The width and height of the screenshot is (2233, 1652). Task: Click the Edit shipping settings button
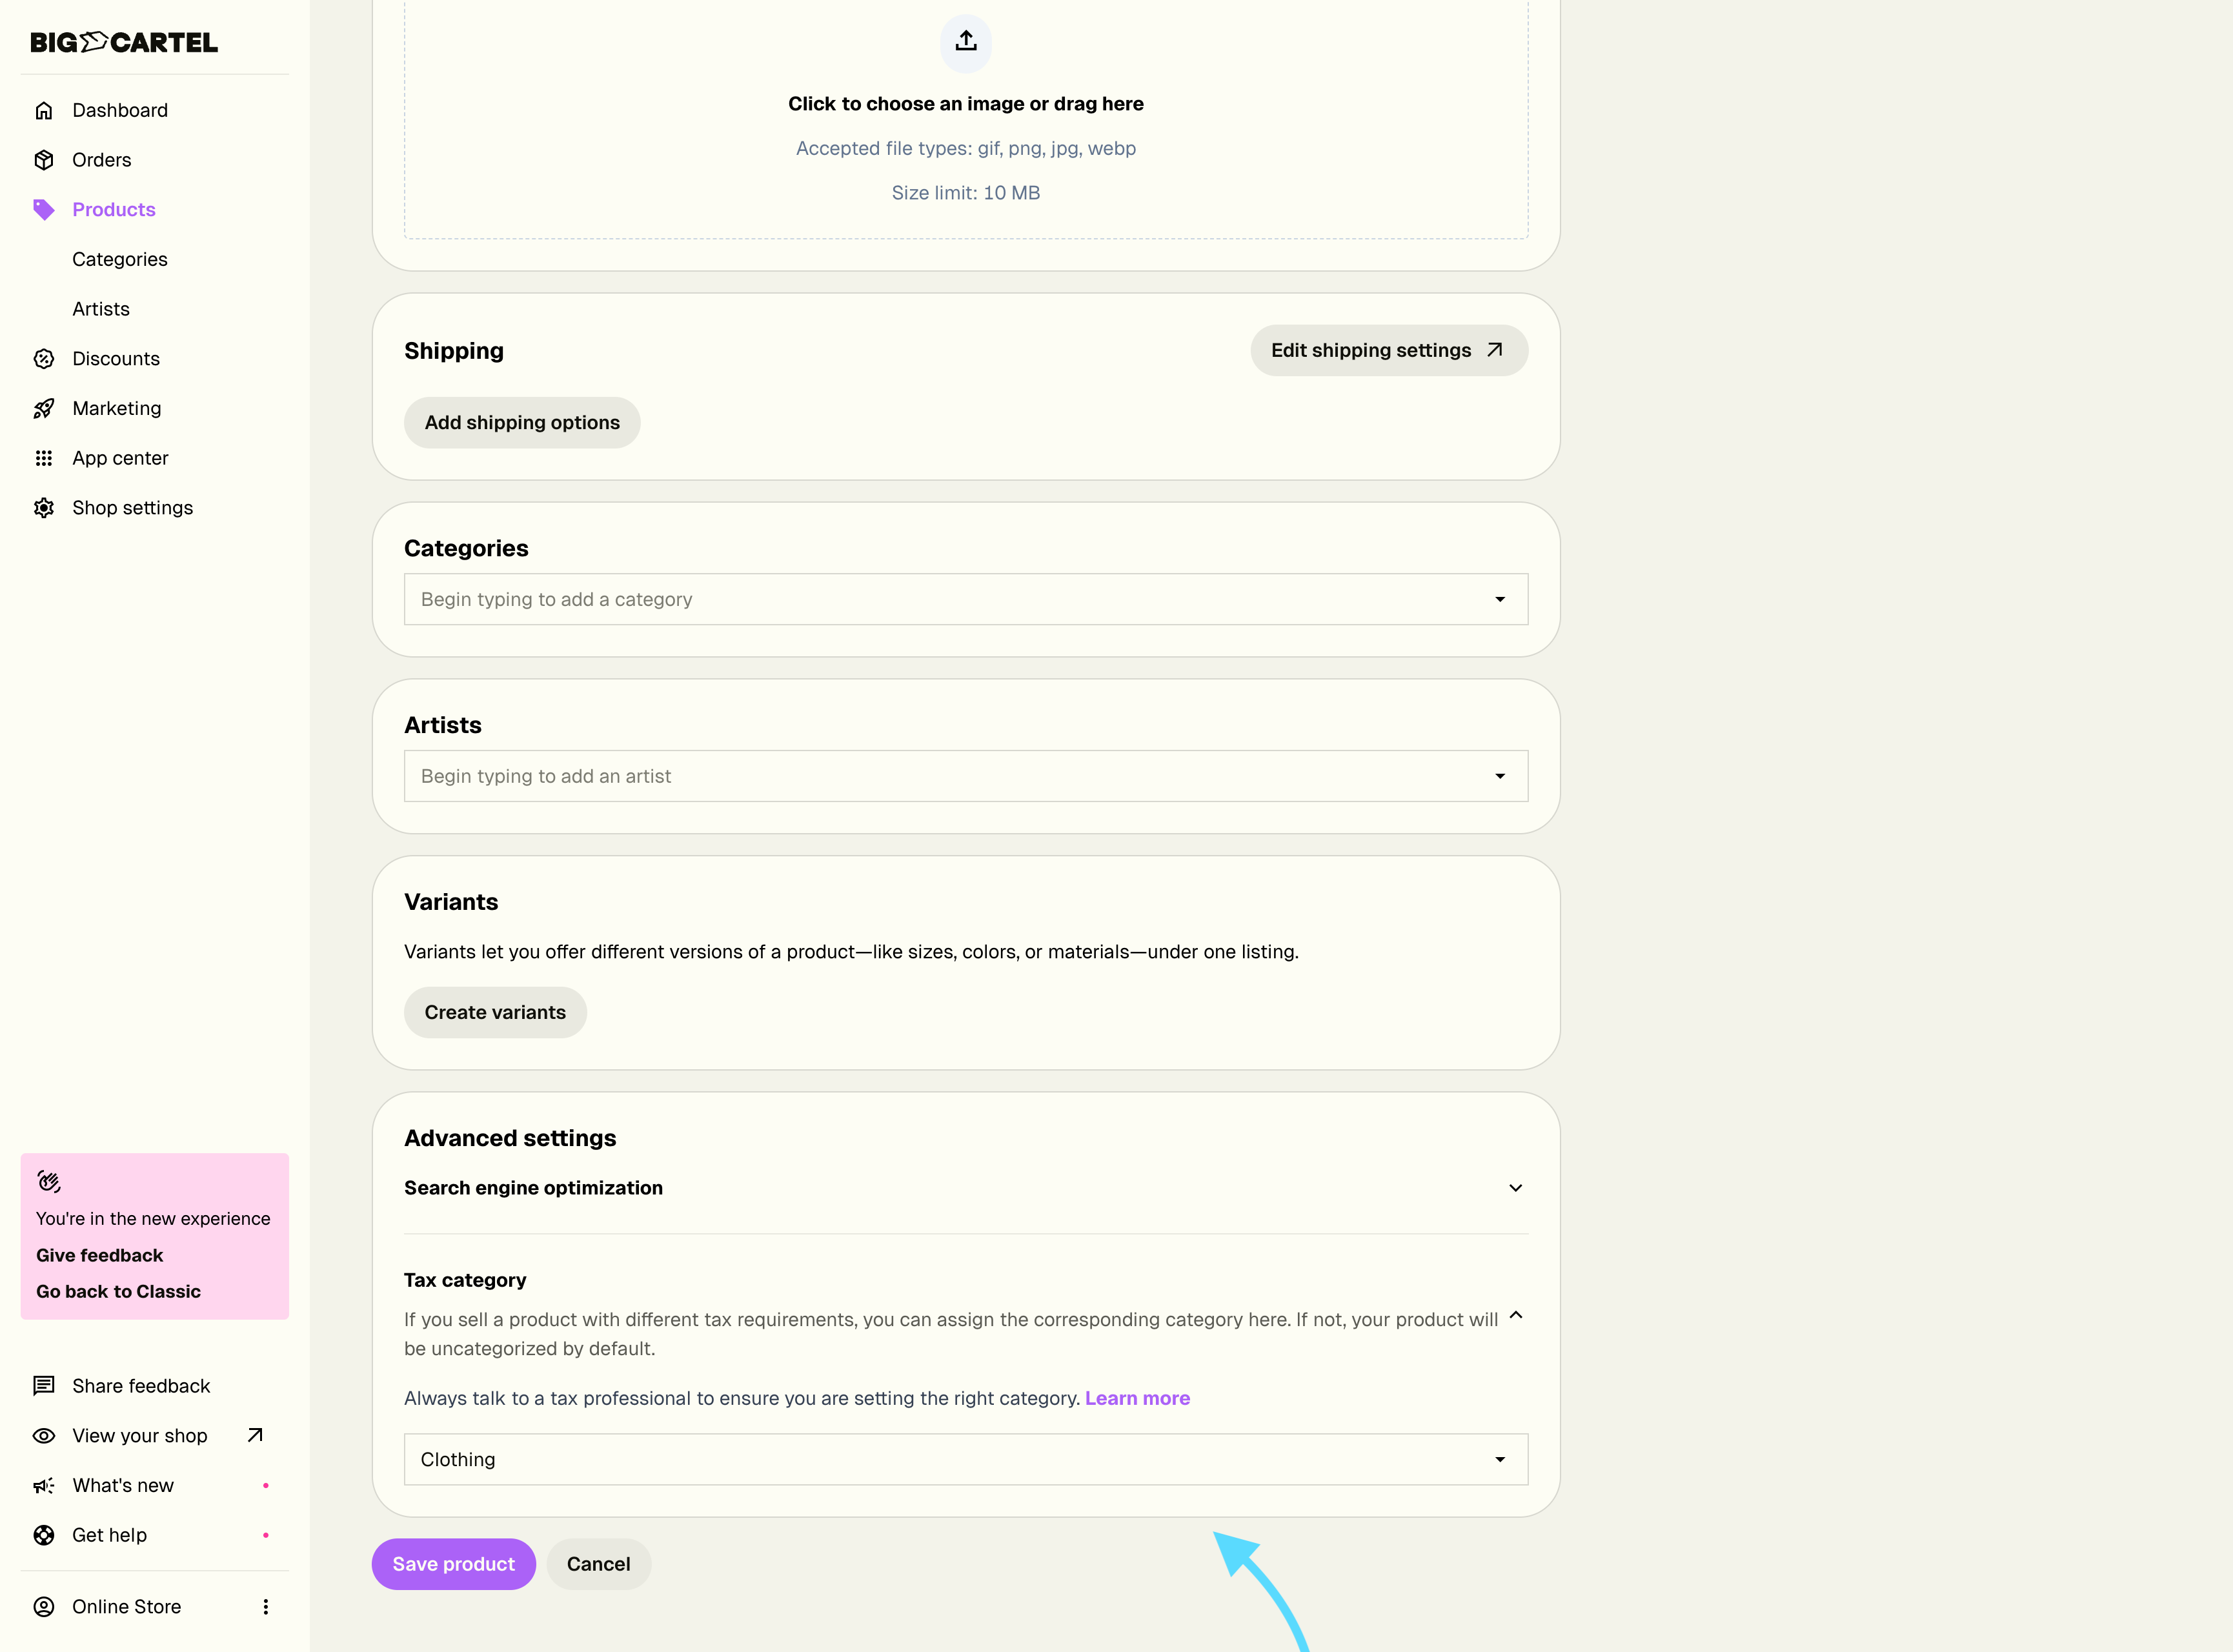(x=1388, y=350)
